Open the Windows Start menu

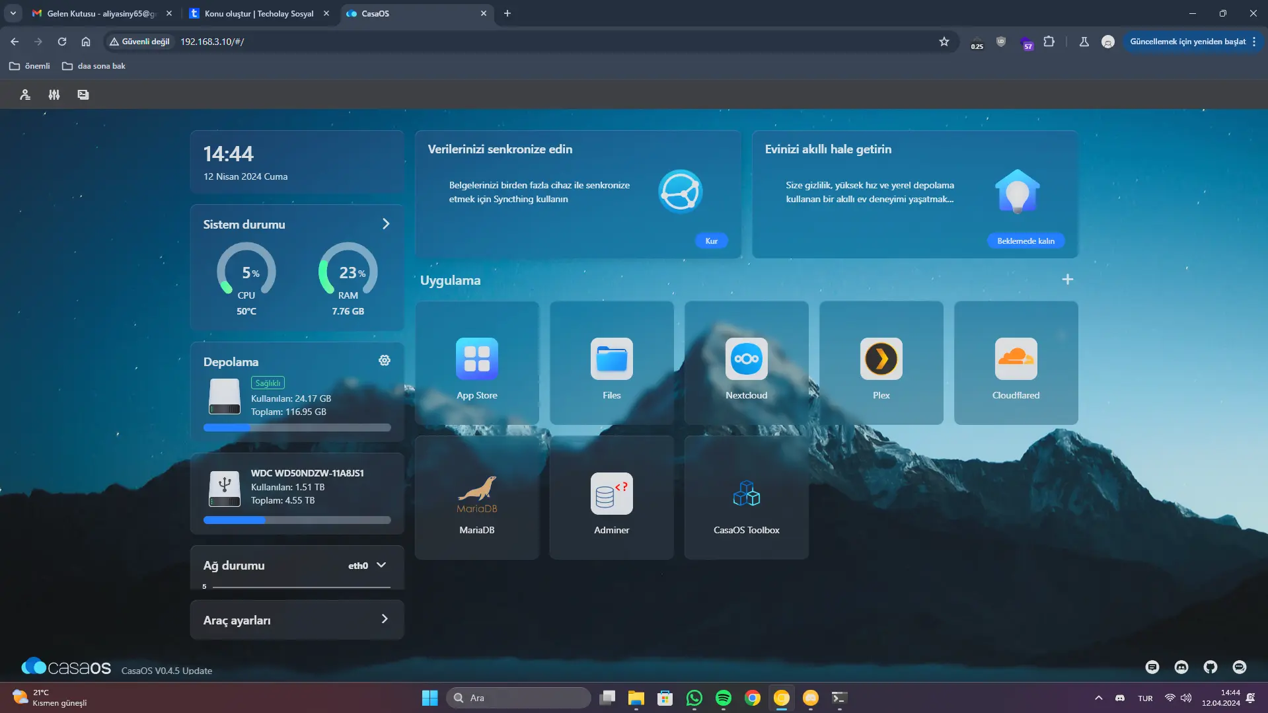coord(430,698)
